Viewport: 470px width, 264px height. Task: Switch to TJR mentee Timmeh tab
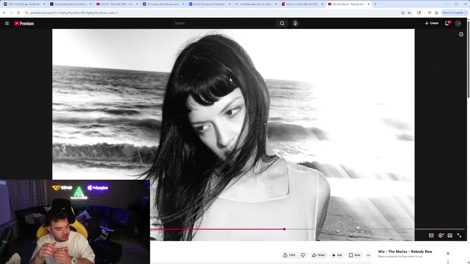pyautogui.click(x=163, y=4)
